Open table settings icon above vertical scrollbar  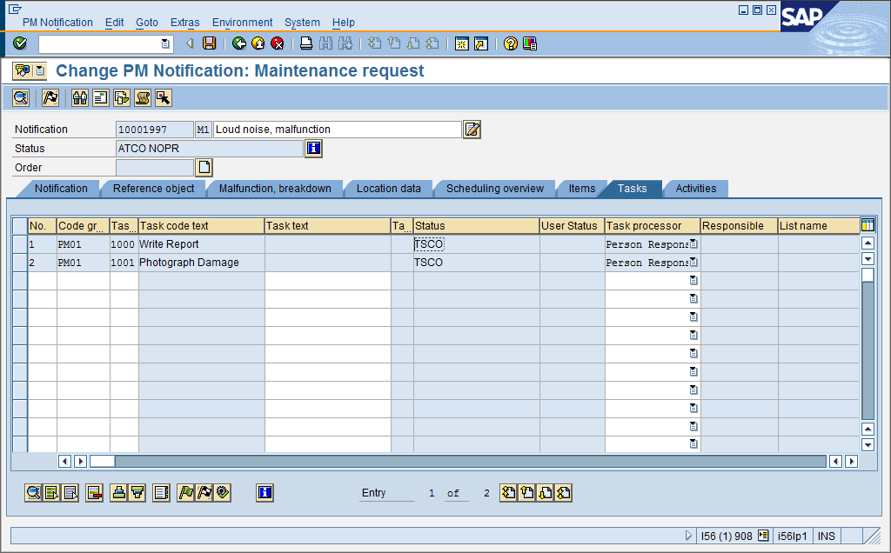coord(868,225)
